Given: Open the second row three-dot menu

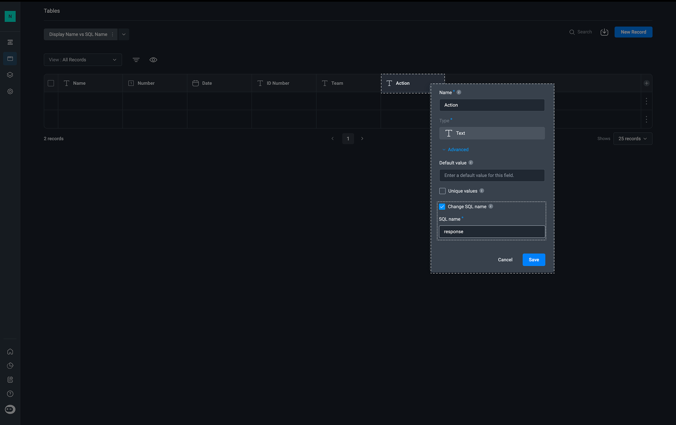Looking at the screenshot, I should pos(646,119).
